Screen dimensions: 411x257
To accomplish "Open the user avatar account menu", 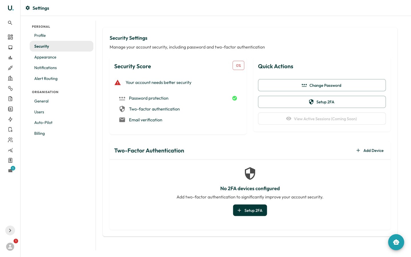I will [10, 247].
